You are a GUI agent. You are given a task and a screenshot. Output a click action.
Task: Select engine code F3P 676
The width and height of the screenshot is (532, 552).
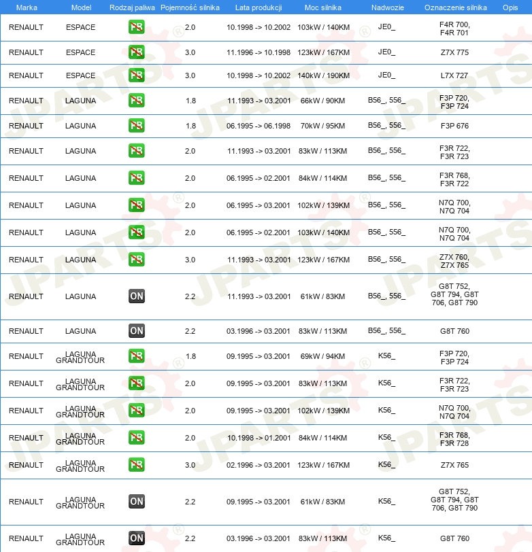[x=454, y=126]
